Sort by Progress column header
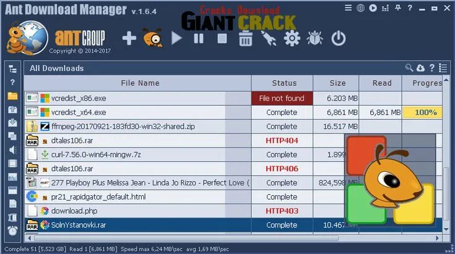 (x=422, y=83)
